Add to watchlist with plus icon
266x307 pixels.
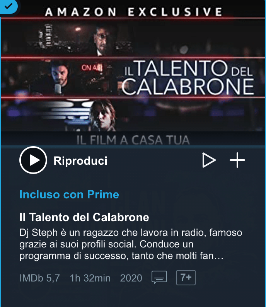[237, 160]
